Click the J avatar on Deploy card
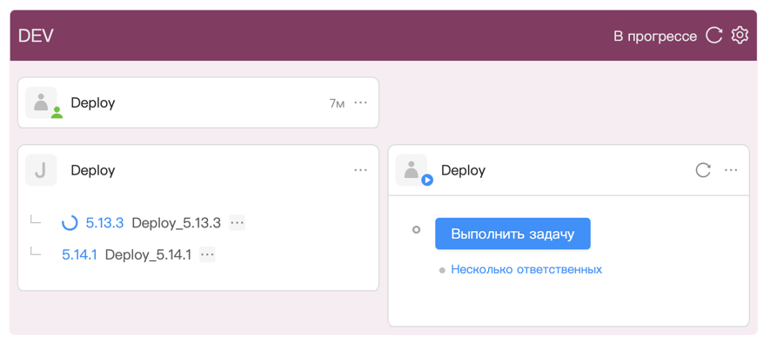Screen dimensions: 770x355 [x=41, y=170]
